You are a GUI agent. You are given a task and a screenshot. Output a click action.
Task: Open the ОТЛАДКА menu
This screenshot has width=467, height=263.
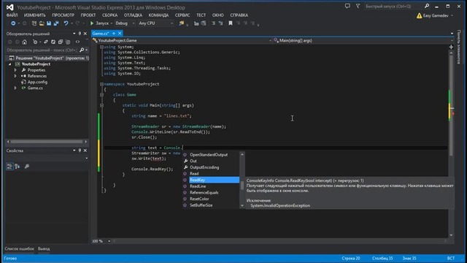(133, 15)
